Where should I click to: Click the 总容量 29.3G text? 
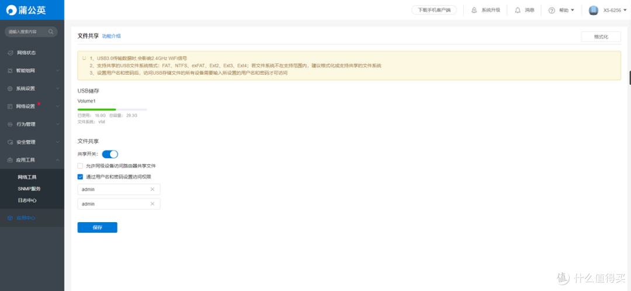pos(123,115)
